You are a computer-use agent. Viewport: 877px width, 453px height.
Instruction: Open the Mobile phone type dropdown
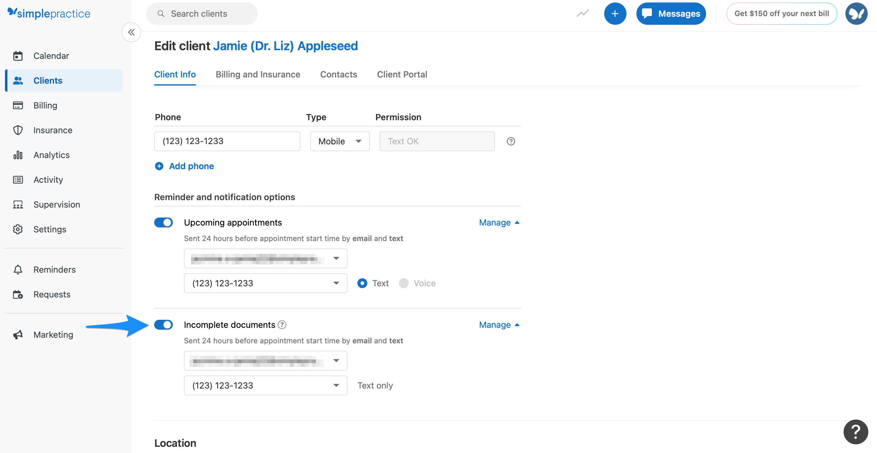pos(339,141)
